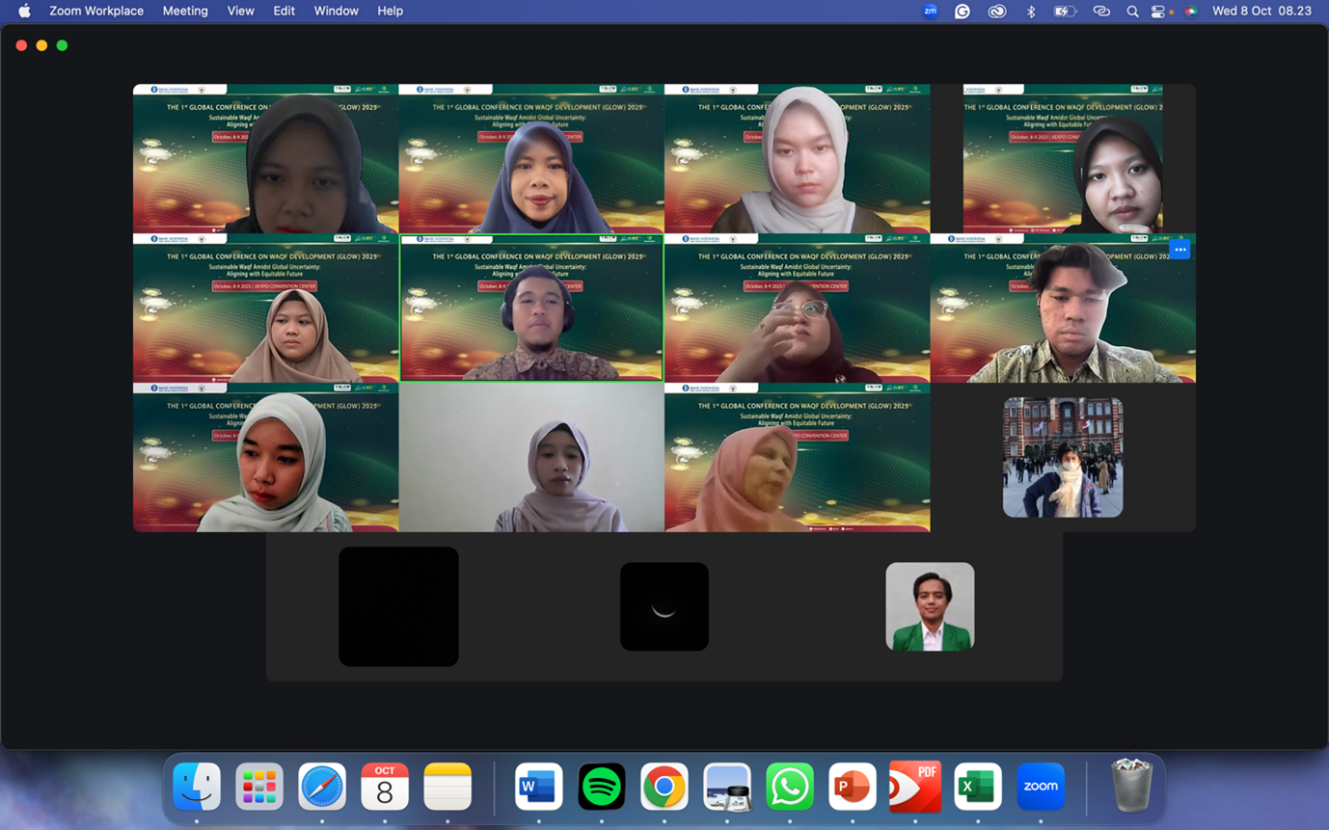Open the View menu

pos(240,11)
